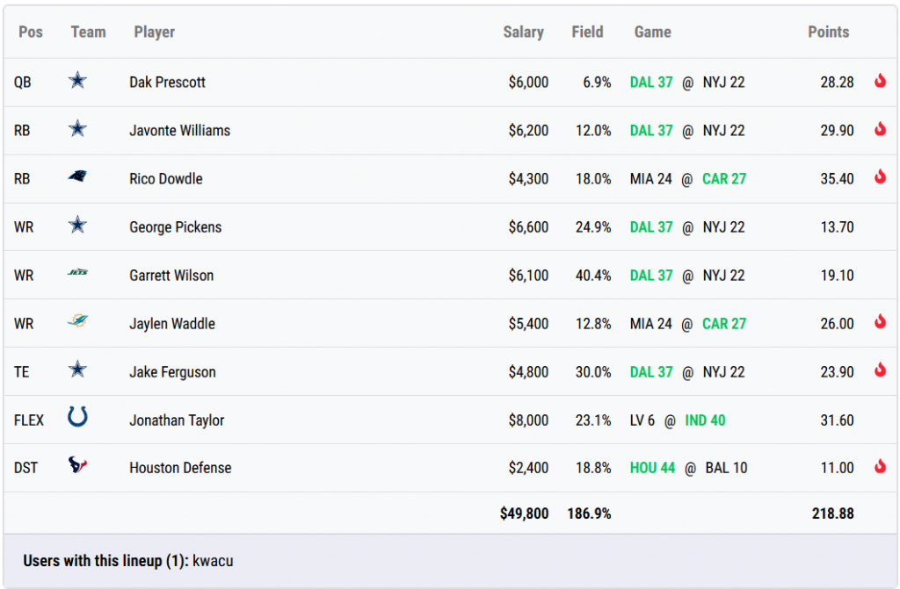Click the Colts horseshoe logo by Jonathan Taylor
Image resolution: width=900 pixels, height=589 pixels.
tap(77, 418)
